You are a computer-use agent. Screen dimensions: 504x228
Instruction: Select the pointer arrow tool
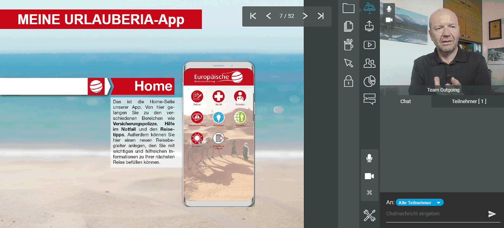pos(348,63)
